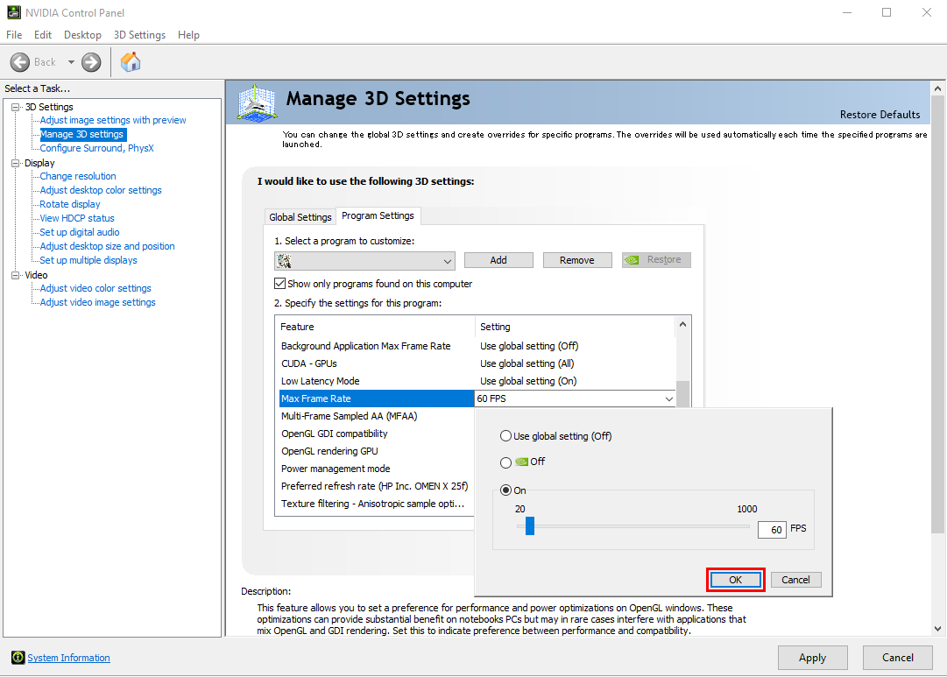Open Configure Surround, PhysX

96,148
